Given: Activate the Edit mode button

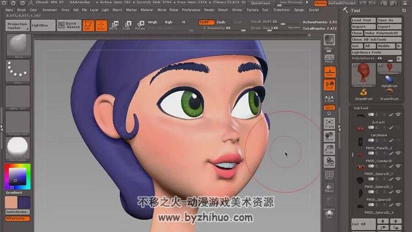Looking at the screenshot, I should point(88,26).
